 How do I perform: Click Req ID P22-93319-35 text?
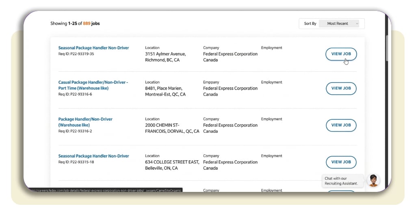pyautogui.click(x=76, y=54)
